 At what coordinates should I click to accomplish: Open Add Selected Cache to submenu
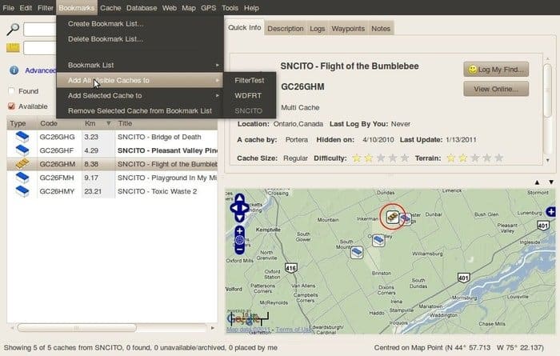click(140, 96)
